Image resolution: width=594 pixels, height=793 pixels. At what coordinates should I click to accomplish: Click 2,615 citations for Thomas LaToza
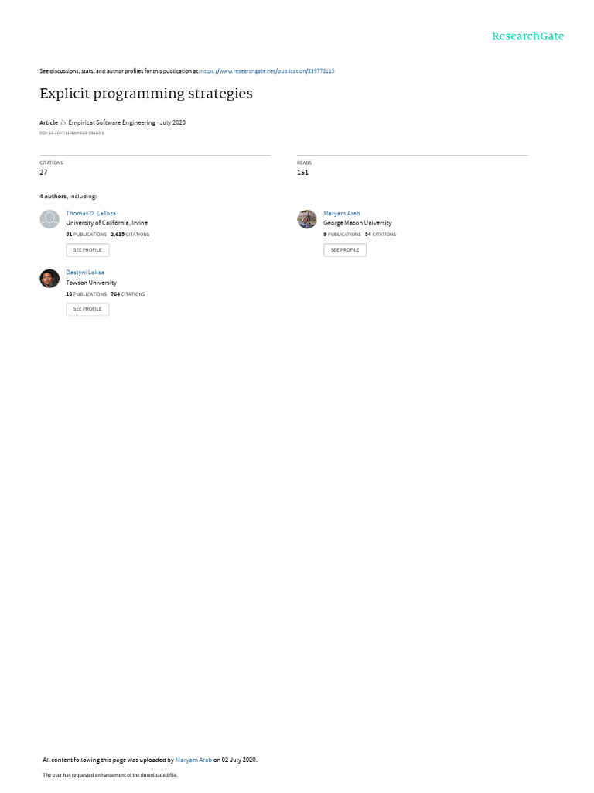(130, 234)
